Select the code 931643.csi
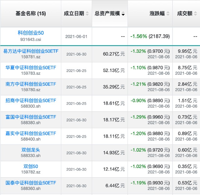 point(31,40)
